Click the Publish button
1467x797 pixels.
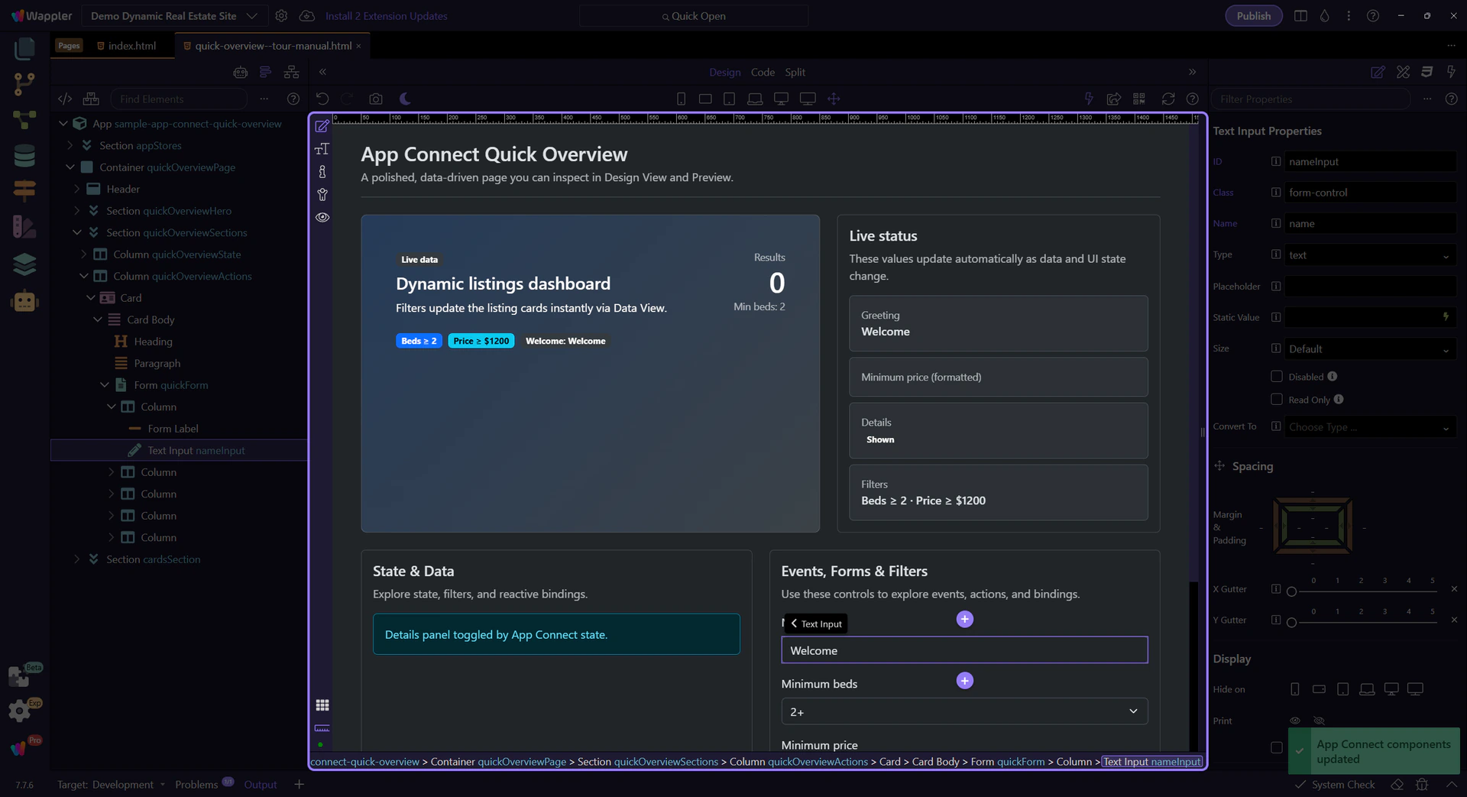click(1253, 16)
